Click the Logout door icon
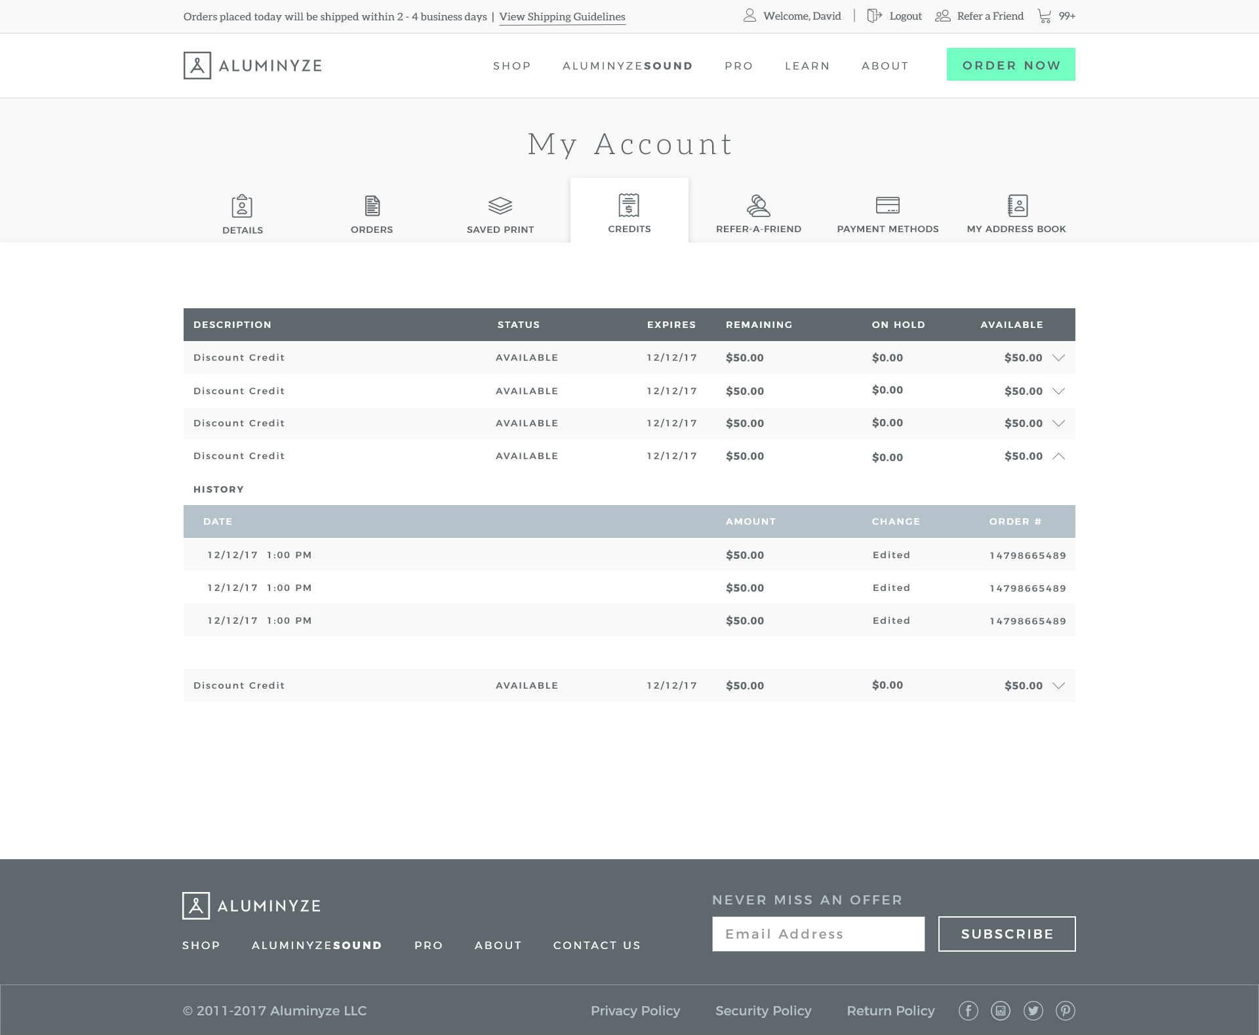Image resolution: width=1259 pixels, height=1035 pixels. pos(874,16)
